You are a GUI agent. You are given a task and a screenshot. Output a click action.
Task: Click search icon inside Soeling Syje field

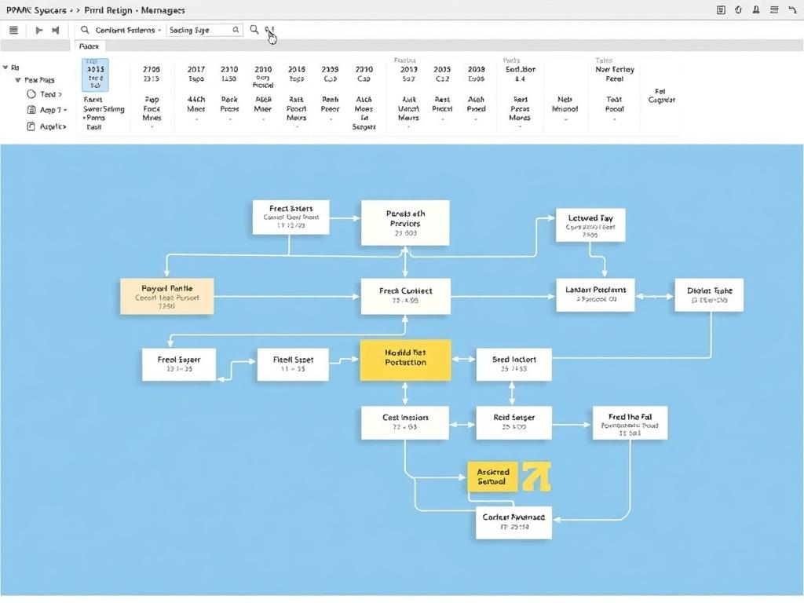pos(236,30)
